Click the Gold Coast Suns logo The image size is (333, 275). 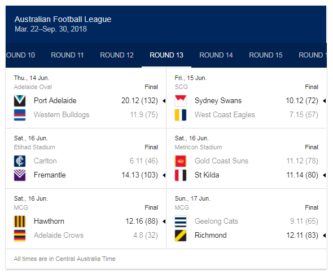(x=181, y=161)
